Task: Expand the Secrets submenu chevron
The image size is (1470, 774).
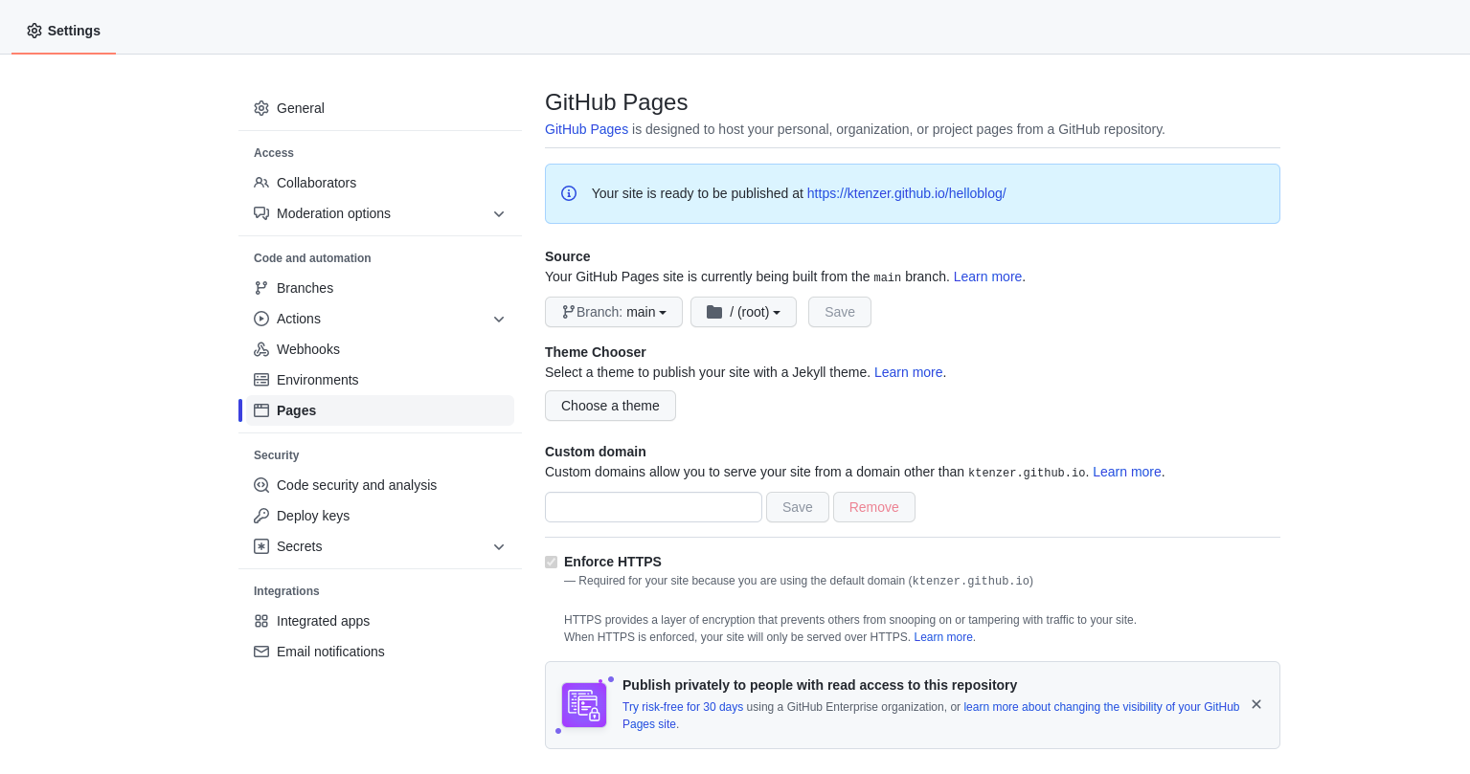Action: pyautogui.click(x=499, y=546)
